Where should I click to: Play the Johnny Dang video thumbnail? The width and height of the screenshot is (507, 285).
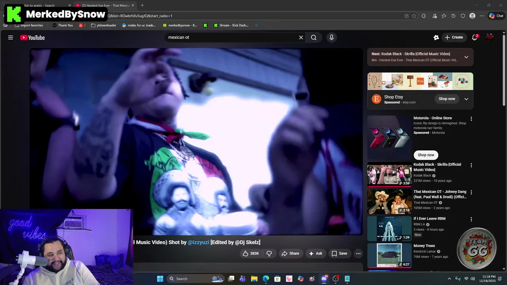389,201
